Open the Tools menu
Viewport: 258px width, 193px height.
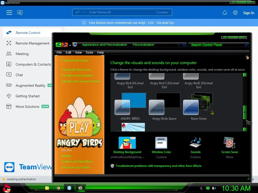pyautogui.click(x=89, y=53)
